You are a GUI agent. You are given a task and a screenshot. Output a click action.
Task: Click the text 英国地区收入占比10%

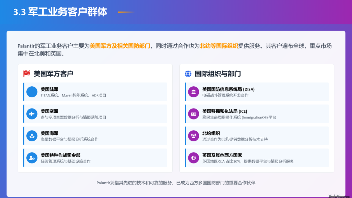click(x=221, y=161)
